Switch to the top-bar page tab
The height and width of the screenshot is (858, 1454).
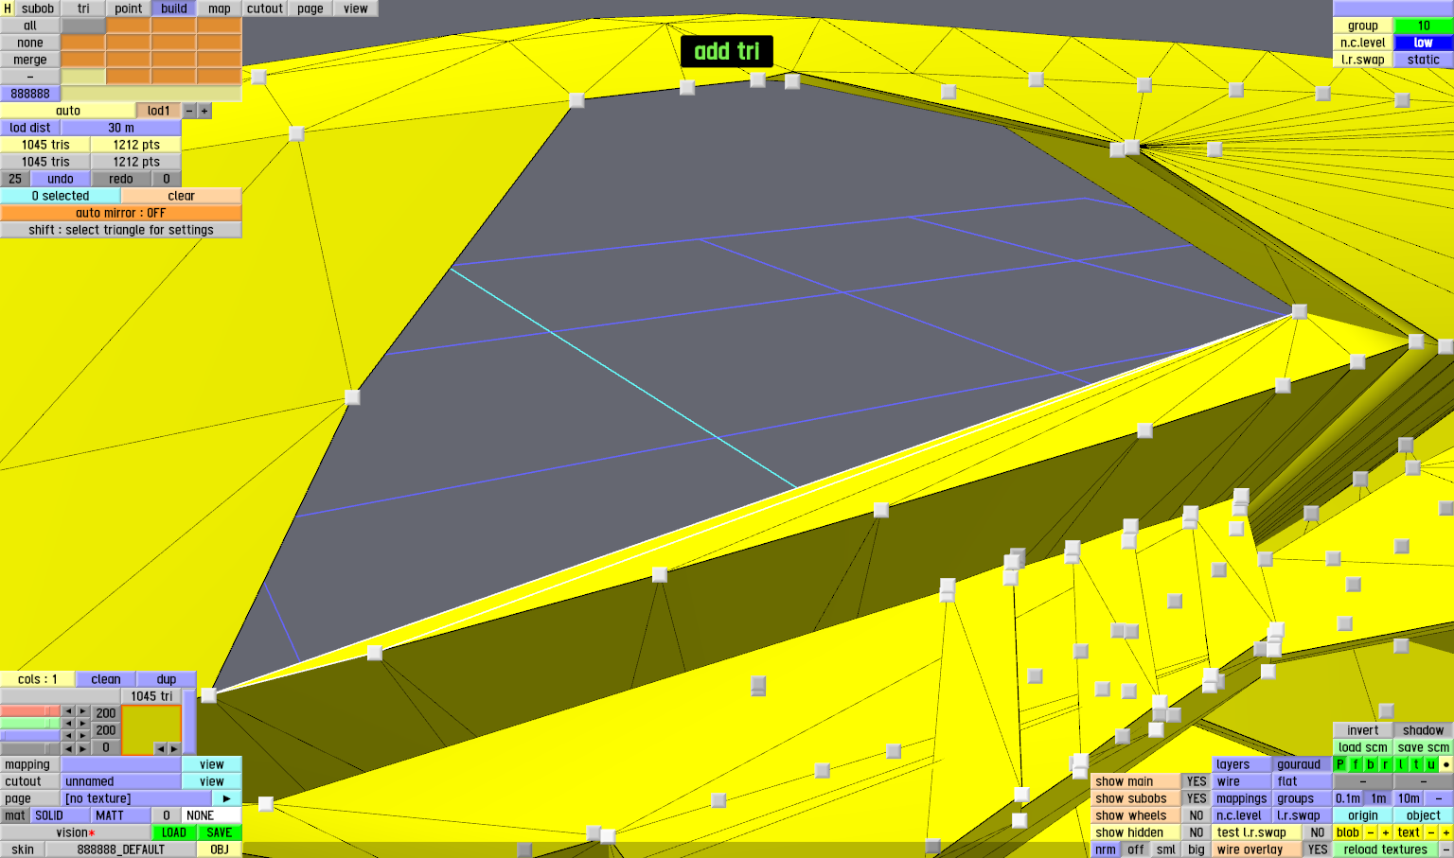pyautogui.click(x=310, y=9)
